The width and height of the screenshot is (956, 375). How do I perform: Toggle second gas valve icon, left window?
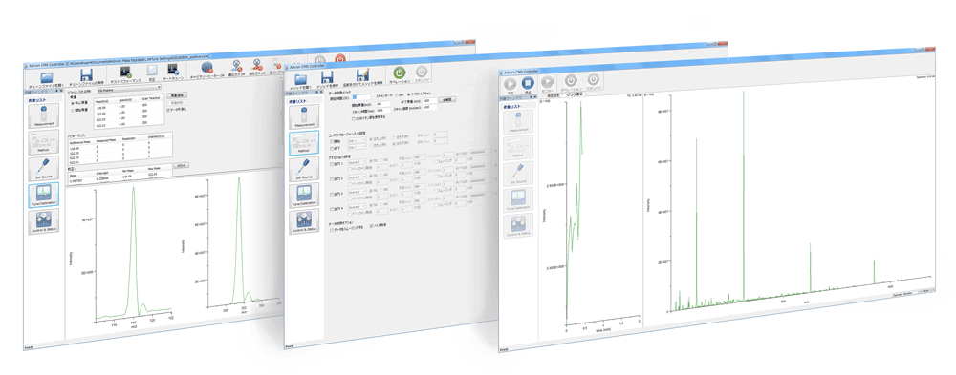257,65
